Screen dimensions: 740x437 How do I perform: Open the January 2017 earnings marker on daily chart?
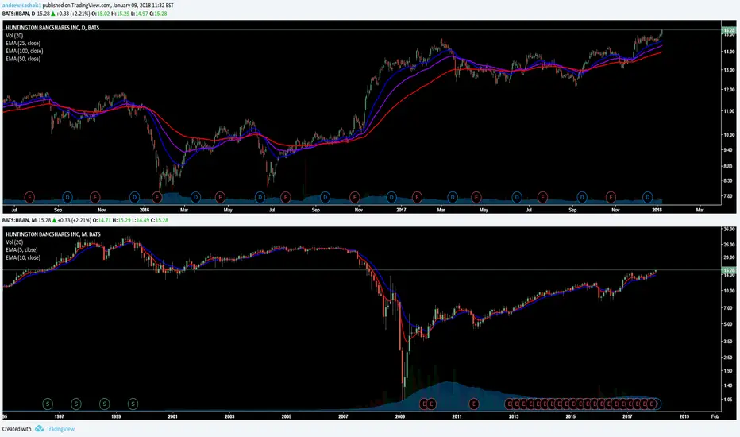tap(417, 197)
